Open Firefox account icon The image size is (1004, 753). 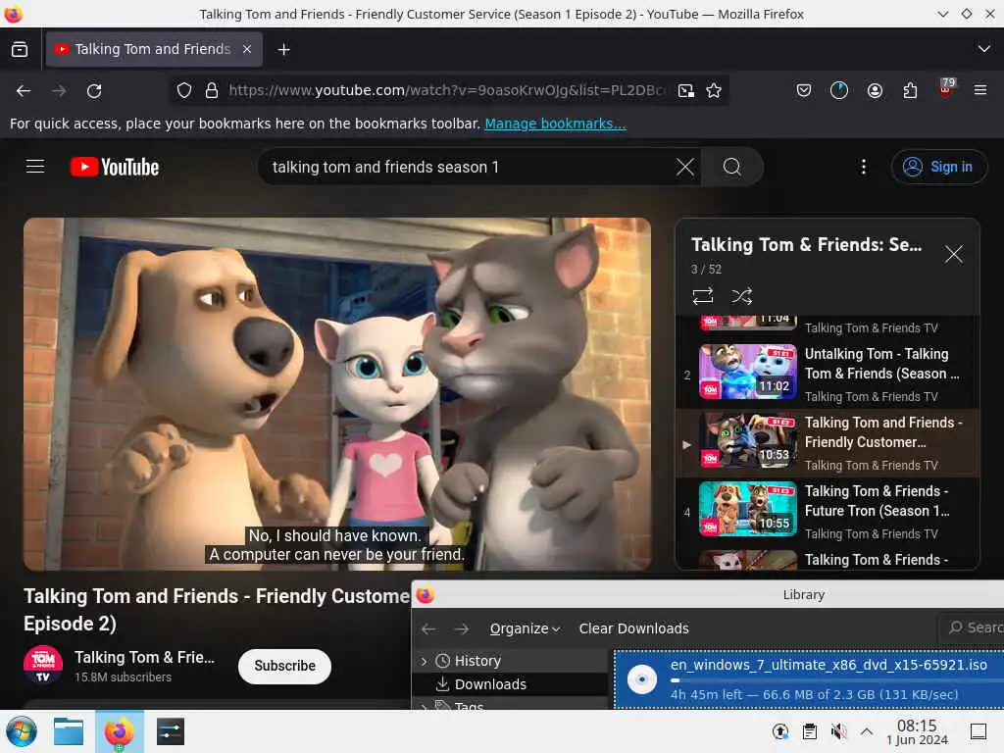(875, 90)
